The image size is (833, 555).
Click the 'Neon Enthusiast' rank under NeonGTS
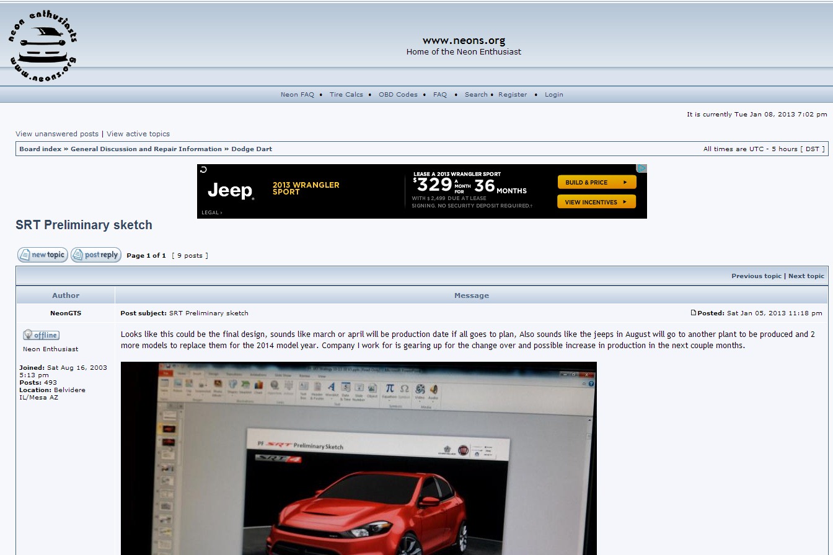51,349
